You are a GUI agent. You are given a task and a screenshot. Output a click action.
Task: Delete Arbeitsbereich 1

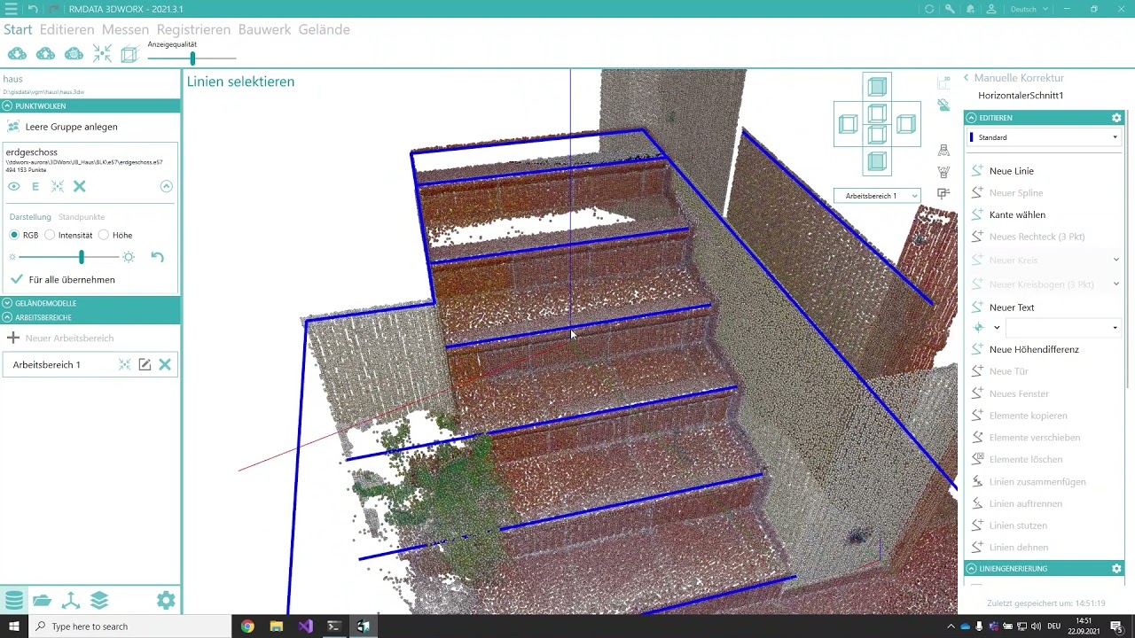(165, 364)
